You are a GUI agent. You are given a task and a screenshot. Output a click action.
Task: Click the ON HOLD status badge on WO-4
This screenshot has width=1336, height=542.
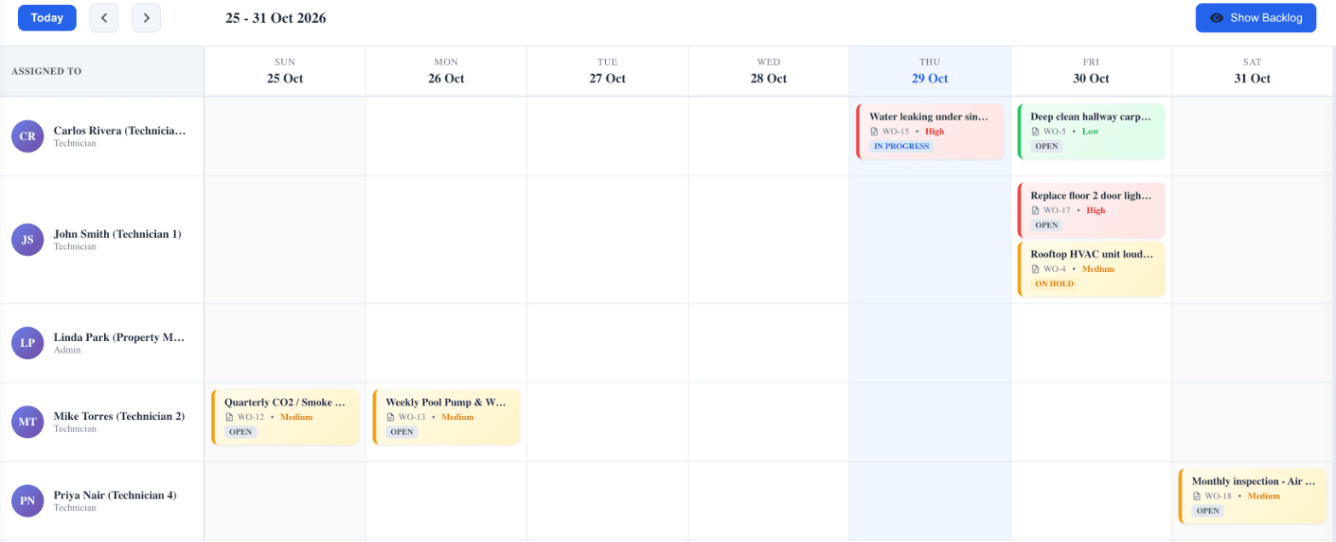click(1054, 284)
